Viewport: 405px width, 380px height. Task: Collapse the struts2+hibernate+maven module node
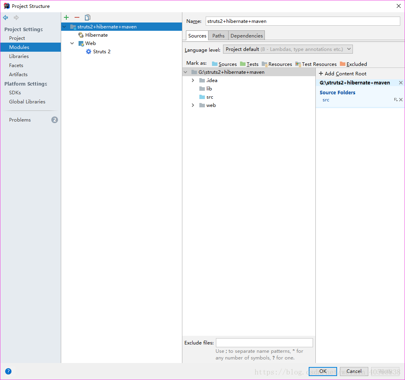click(64, 26)
